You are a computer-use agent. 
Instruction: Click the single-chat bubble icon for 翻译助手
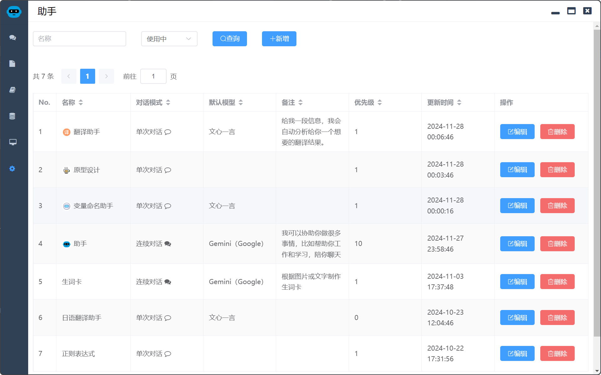coord(168,132)
